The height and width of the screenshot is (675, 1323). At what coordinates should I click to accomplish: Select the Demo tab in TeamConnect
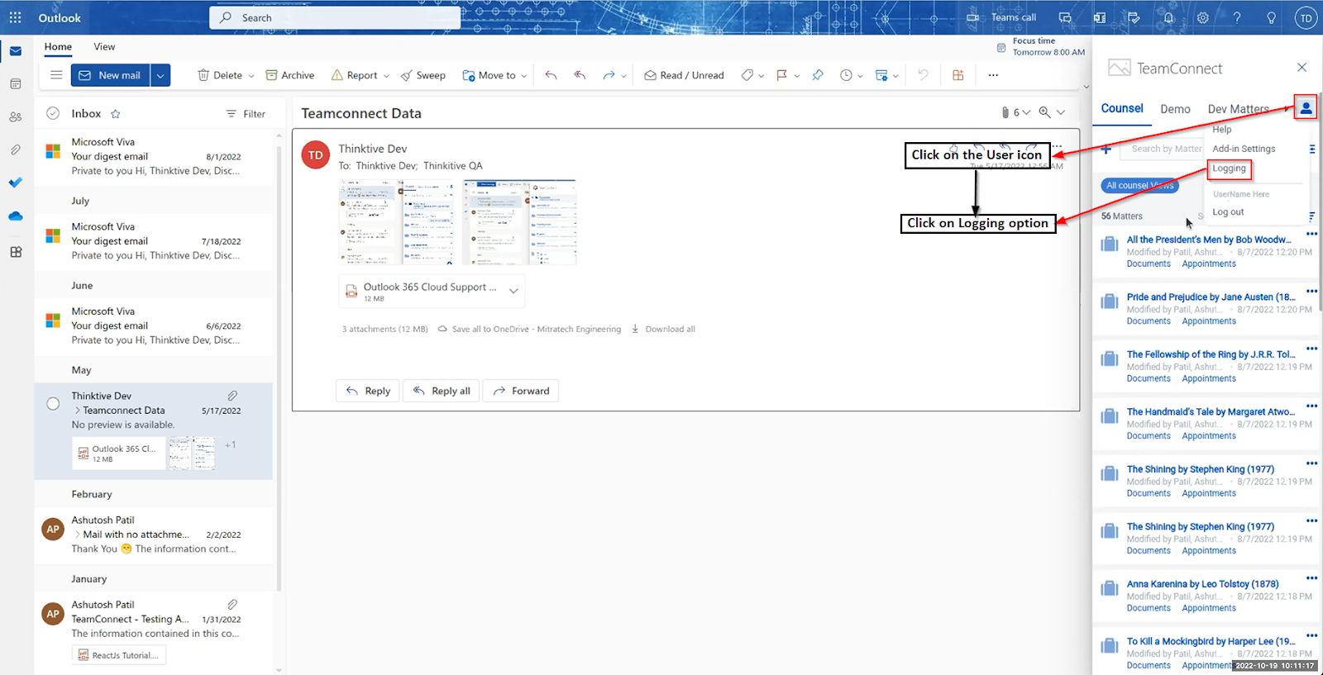1175,109
